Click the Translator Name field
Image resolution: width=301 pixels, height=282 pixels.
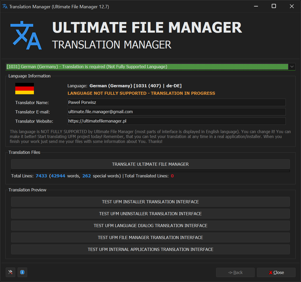point(176,103)
